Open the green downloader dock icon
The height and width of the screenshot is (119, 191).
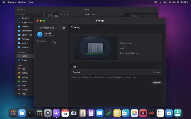coord(177,113)
